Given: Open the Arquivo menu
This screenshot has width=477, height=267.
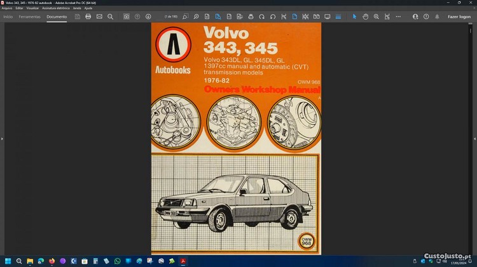Looking at the screenshot, I should (7, 8).
